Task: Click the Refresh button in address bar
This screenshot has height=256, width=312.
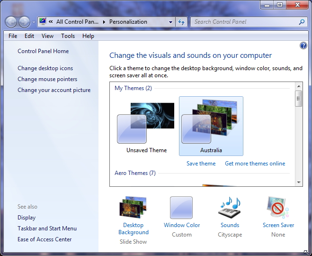Action: point(181,22)
